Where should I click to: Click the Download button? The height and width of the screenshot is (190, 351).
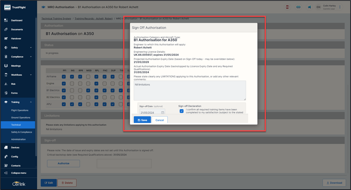(334, 183)
